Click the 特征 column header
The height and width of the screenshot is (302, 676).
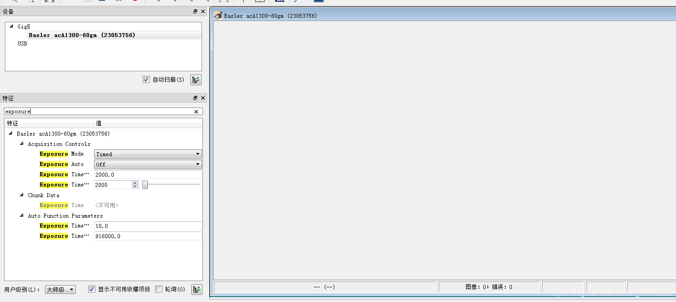pyautogui.click(x=49, y=123)
